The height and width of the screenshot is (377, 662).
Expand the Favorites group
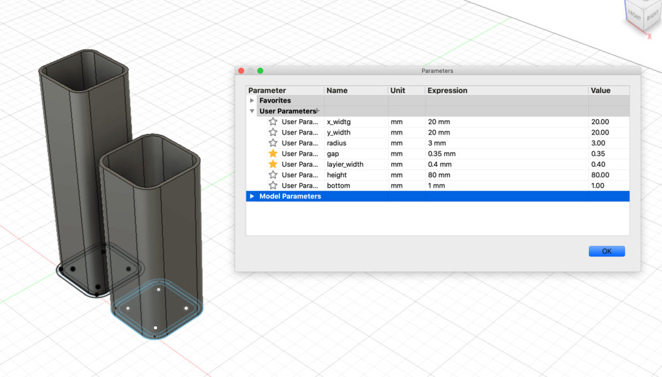[252, 100]
